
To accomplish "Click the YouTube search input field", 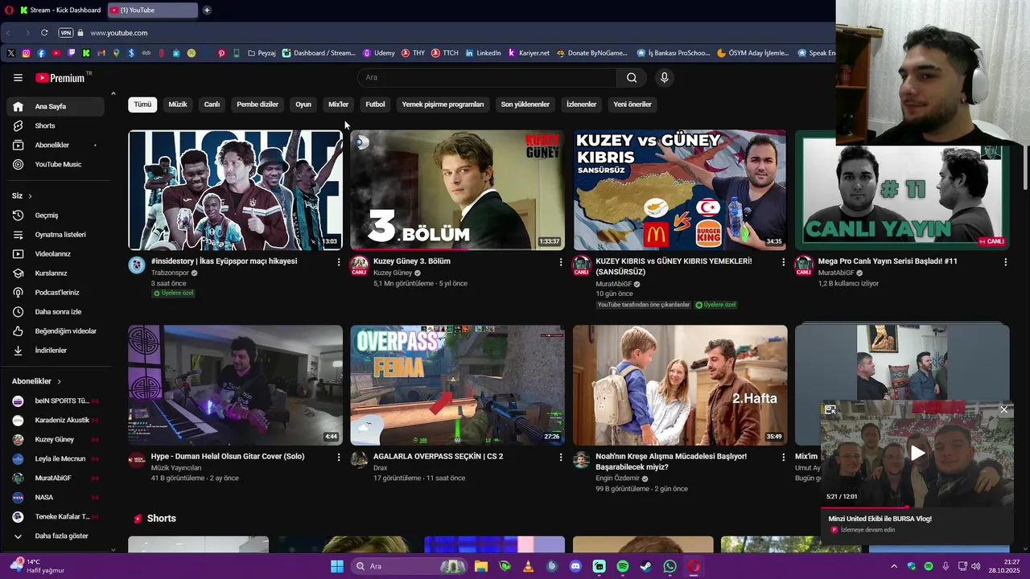I will [x=487, y=77].
